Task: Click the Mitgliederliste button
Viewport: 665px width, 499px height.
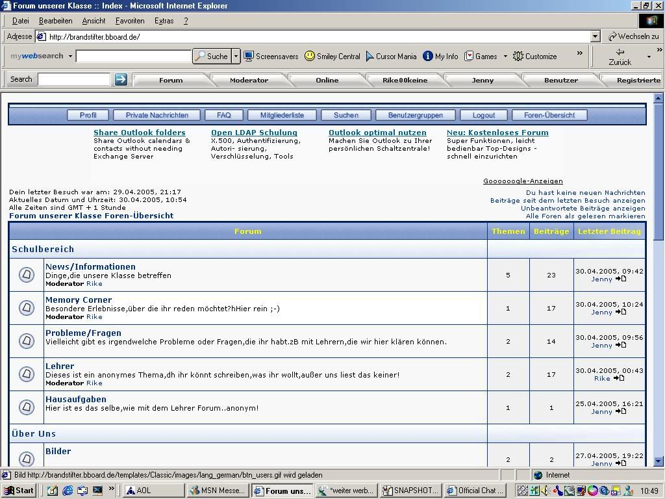Action: coord(282,115)
